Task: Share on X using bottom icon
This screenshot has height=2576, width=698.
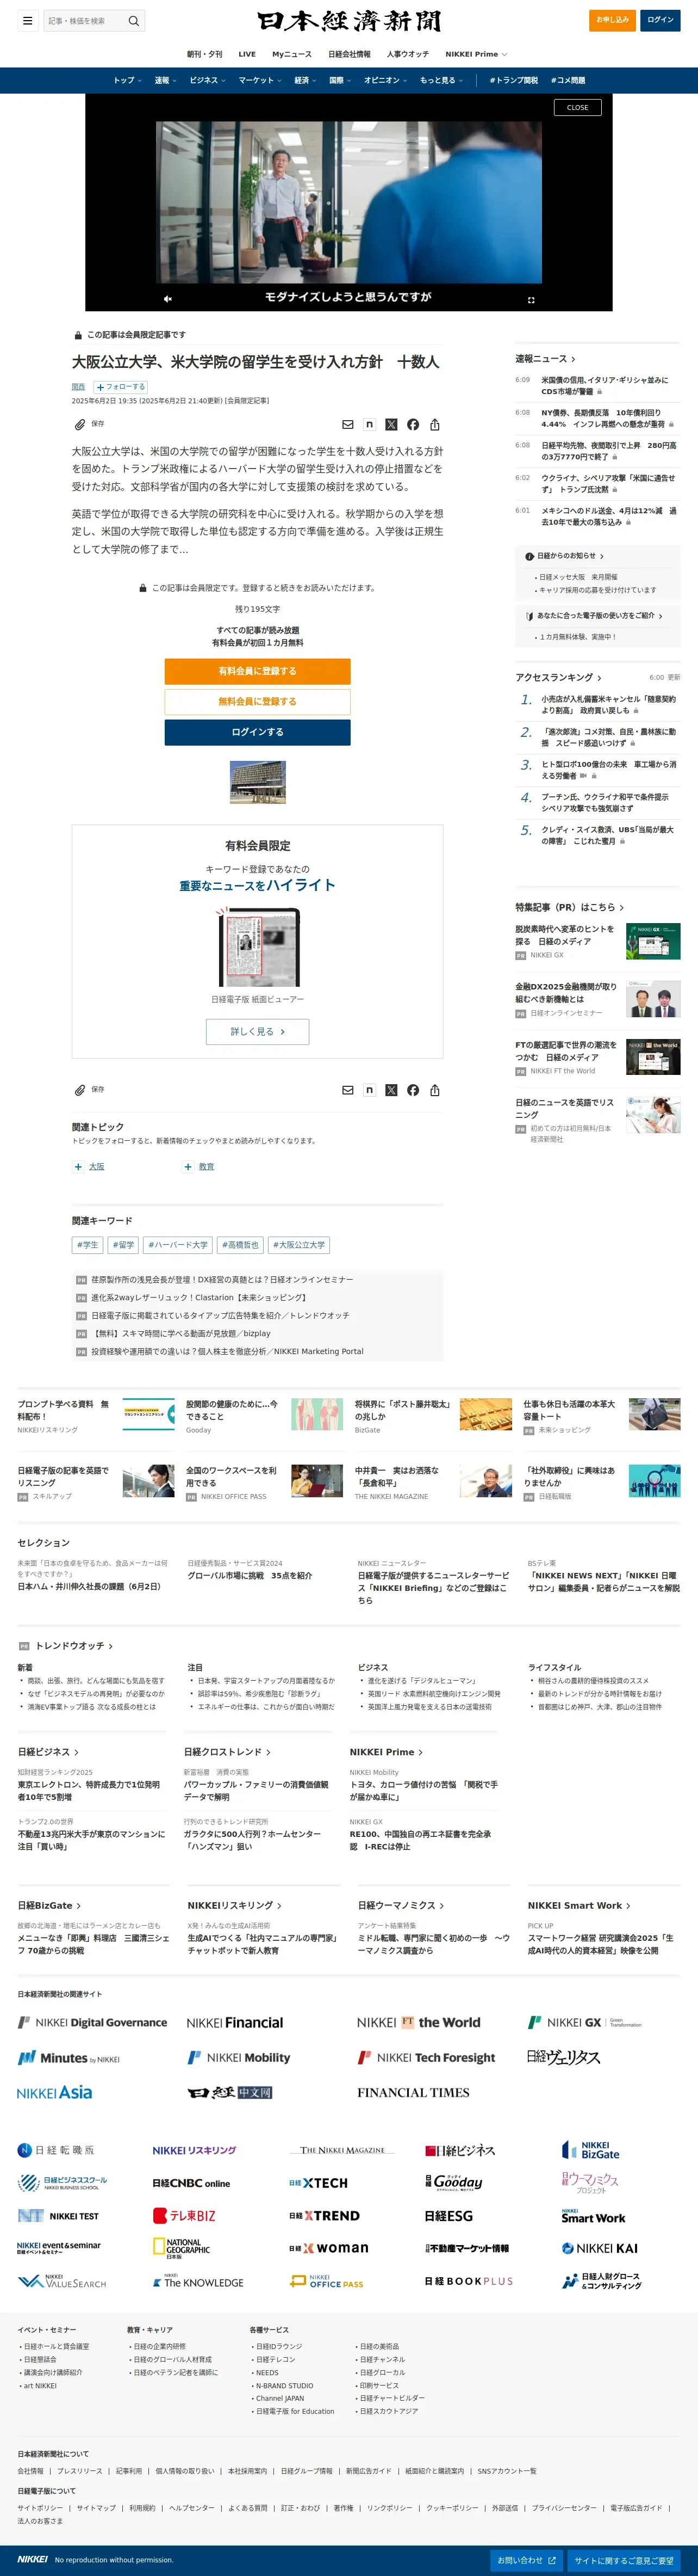Action: point(391,1090)
